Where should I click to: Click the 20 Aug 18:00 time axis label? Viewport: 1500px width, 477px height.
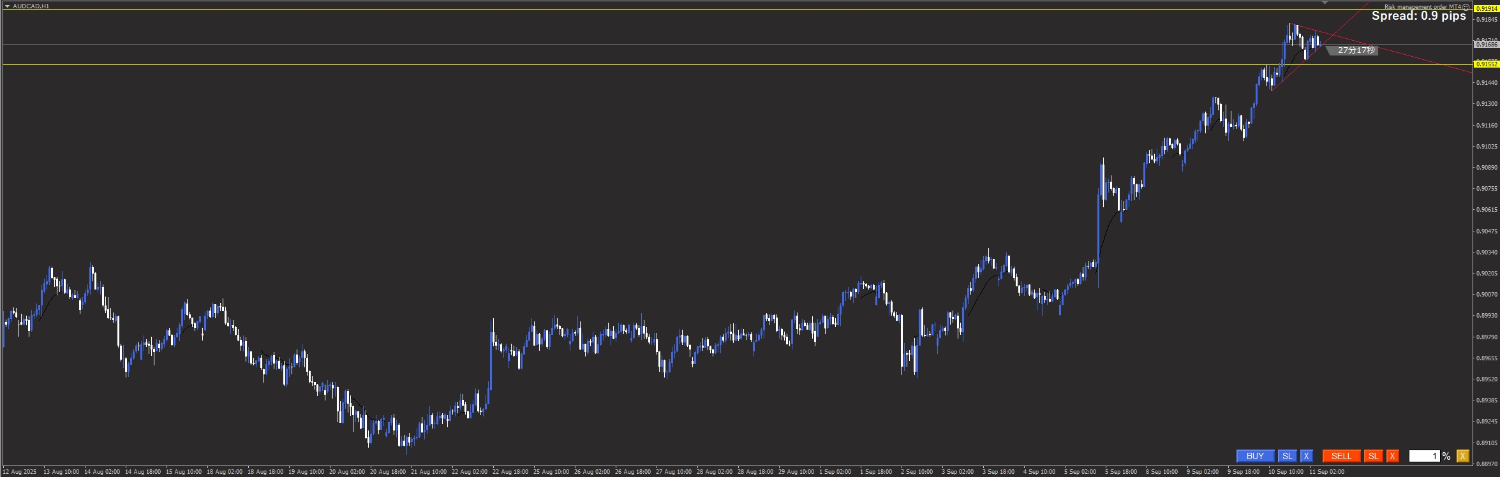tap(388, 472)
